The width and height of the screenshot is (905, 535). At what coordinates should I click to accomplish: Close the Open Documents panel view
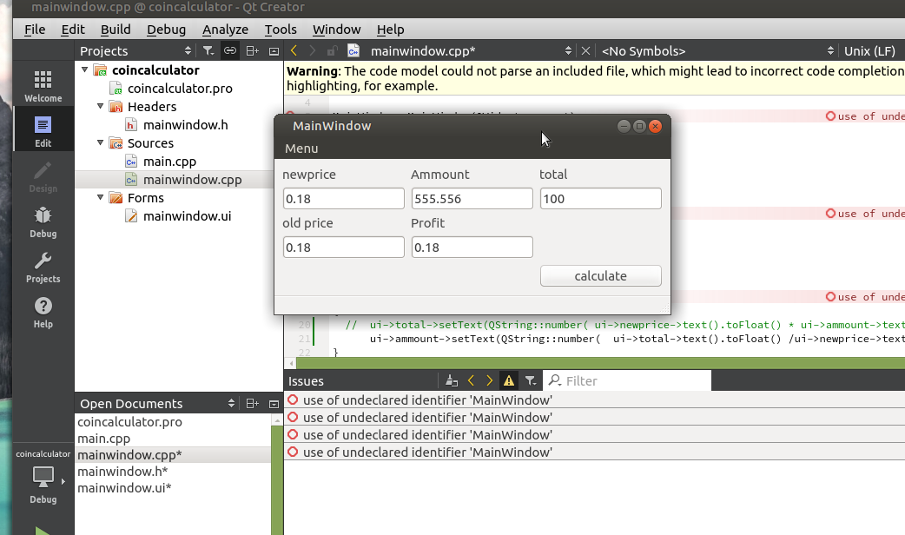click(274, 403)
